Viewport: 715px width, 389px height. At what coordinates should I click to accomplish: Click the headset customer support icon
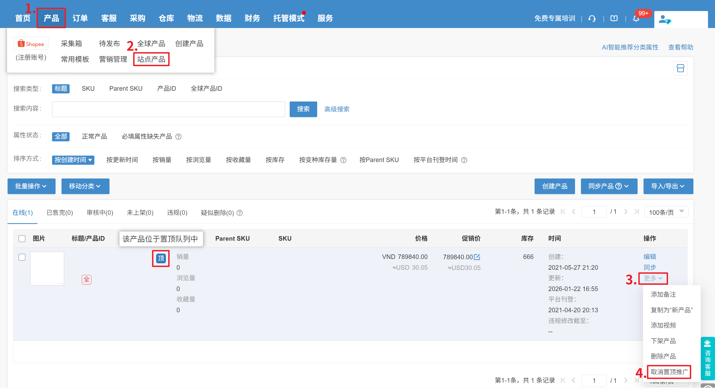592,19
